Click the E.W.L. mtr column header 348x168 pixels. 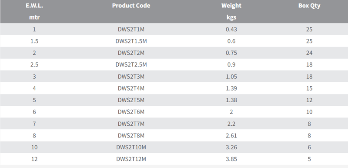(34, 11)
